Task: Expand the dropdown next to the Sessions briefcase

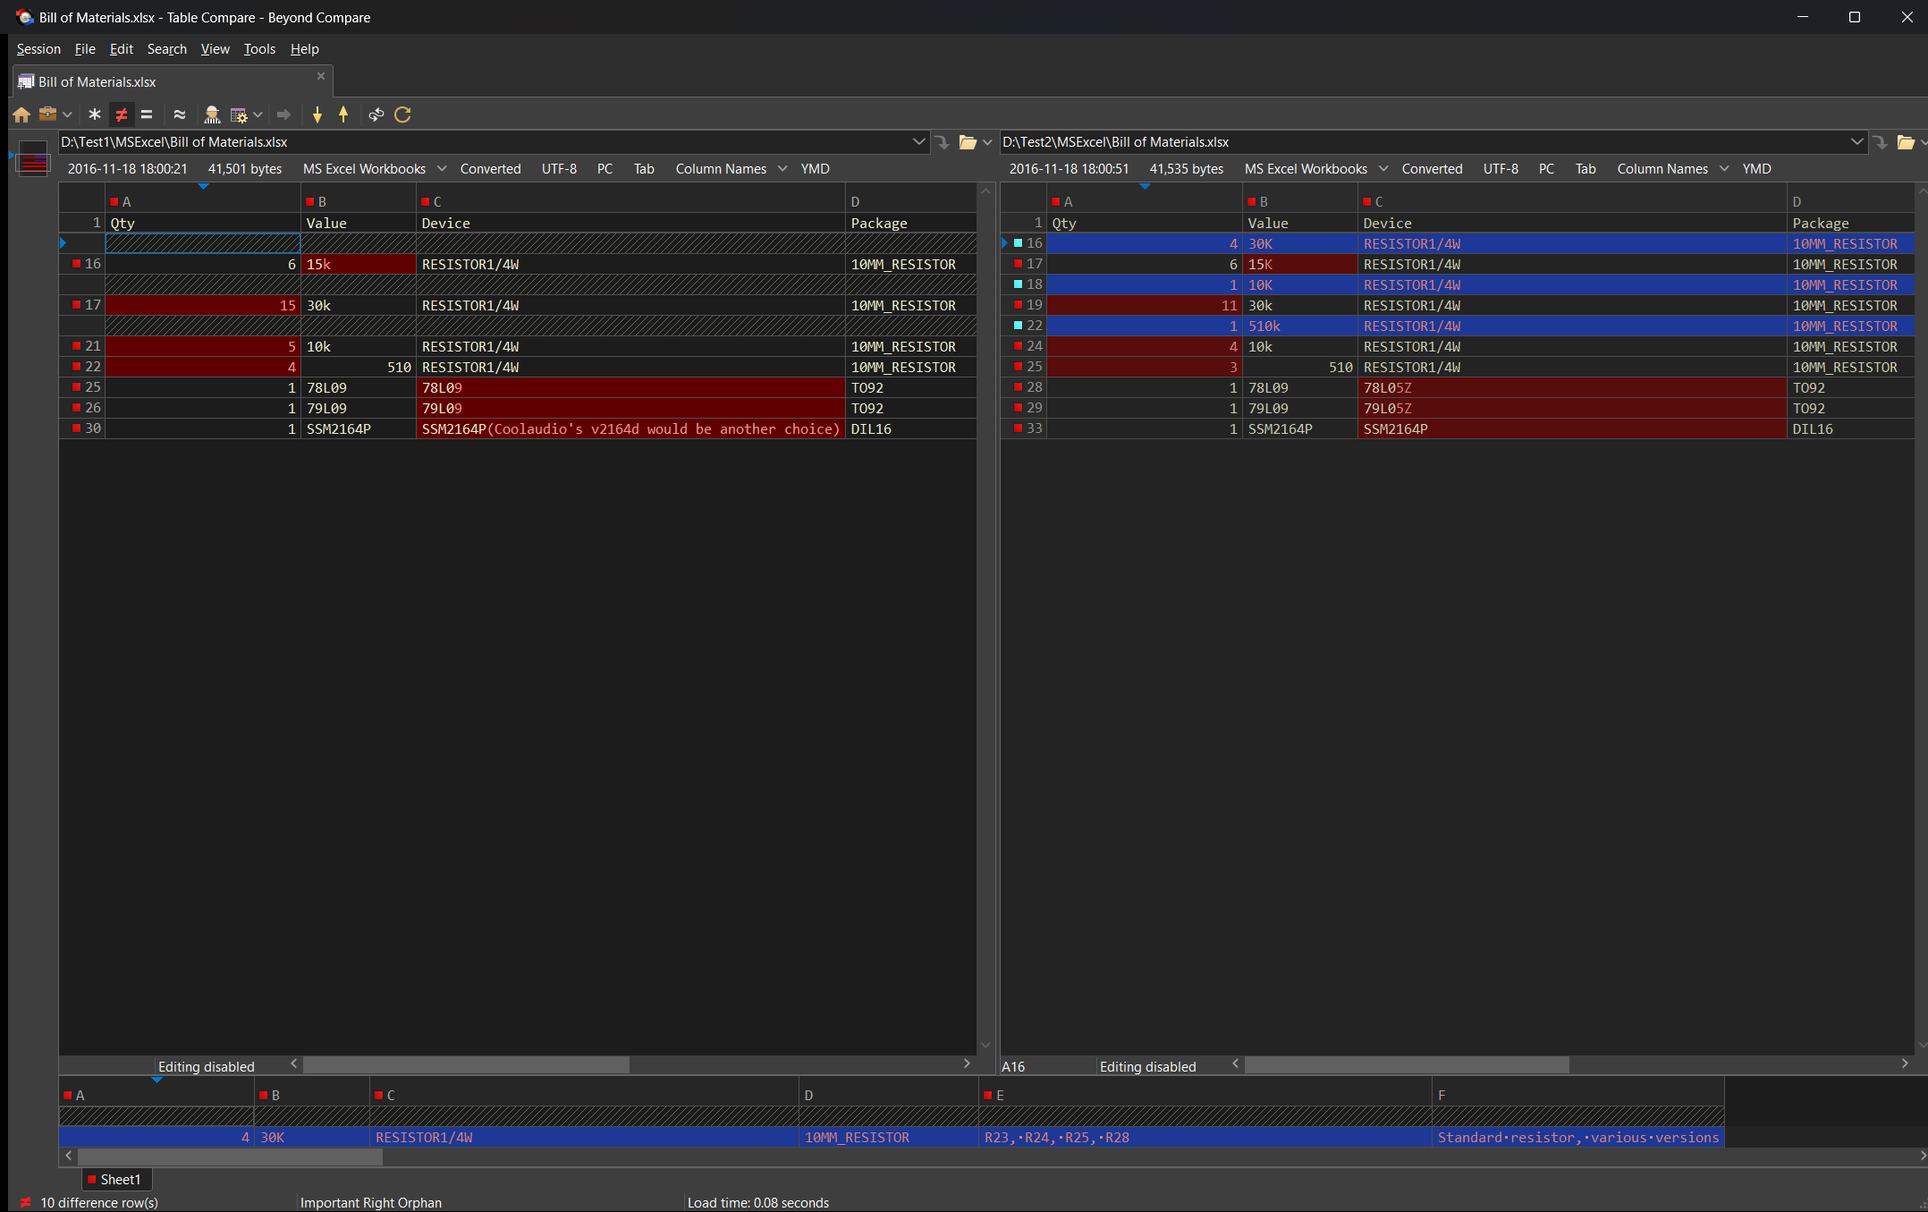Action: 67,114
